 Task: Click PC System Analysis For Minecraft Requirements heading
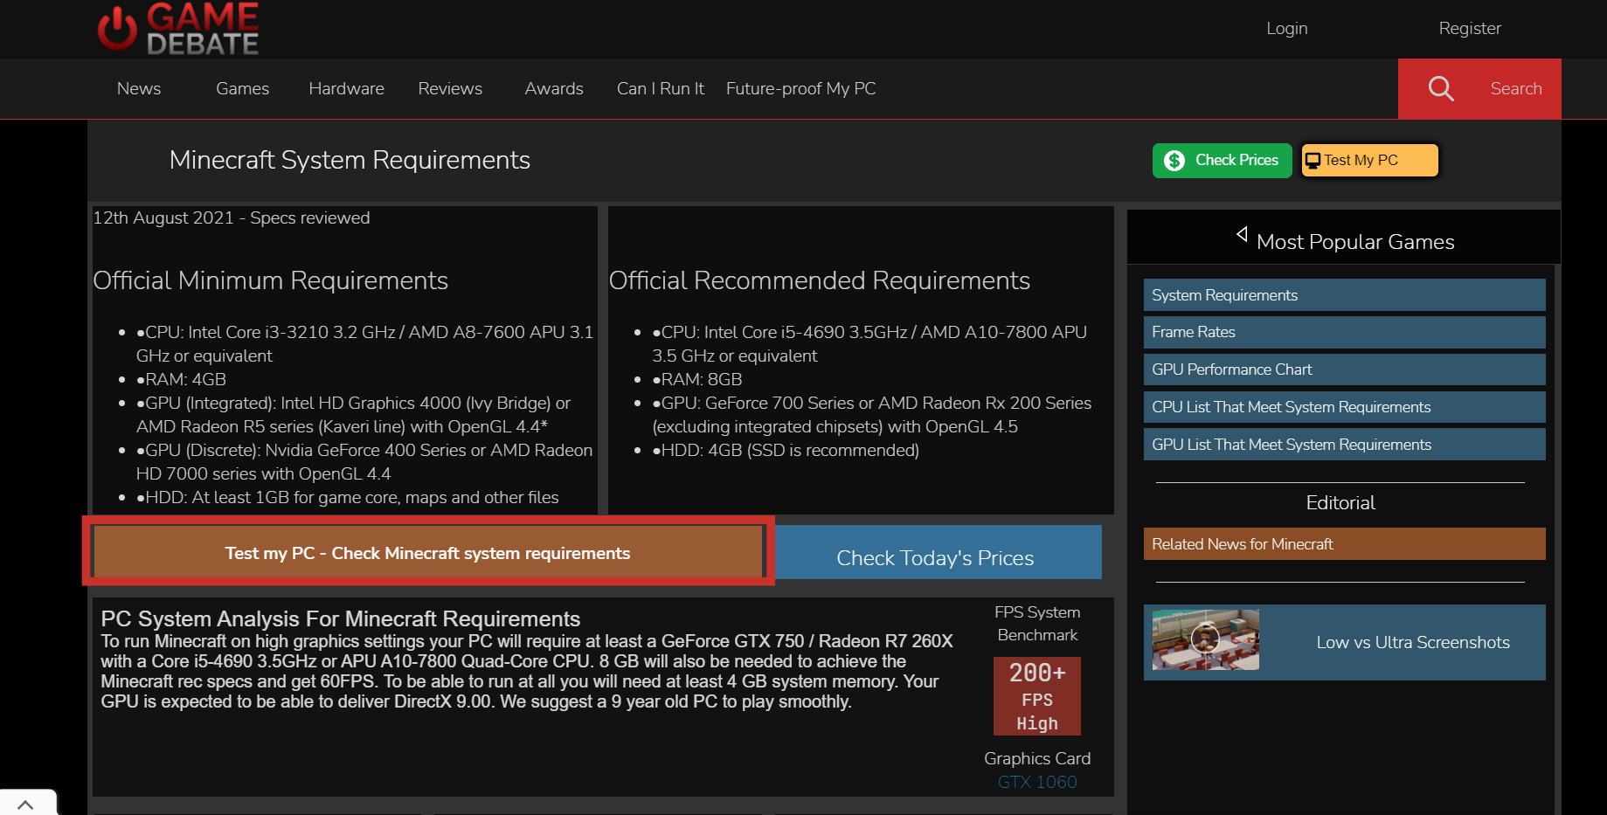[x=340, y=618]
